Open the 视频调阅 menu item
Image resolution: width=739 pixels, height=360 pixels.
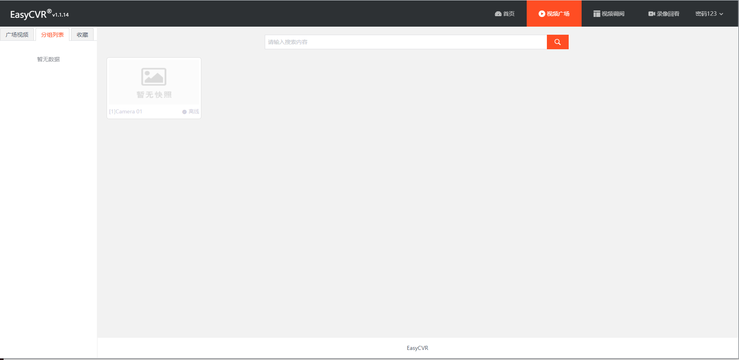pos(609,14)
